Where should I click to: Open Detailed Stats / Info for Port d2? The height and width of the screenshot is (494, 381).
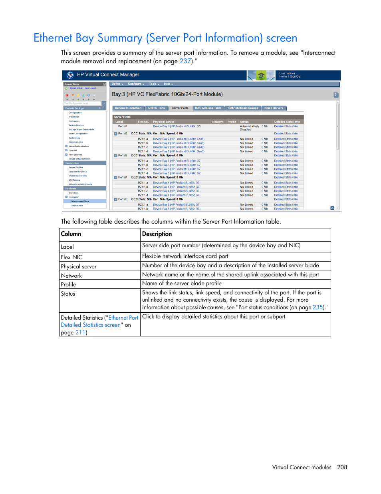click(x=286, y=134)
